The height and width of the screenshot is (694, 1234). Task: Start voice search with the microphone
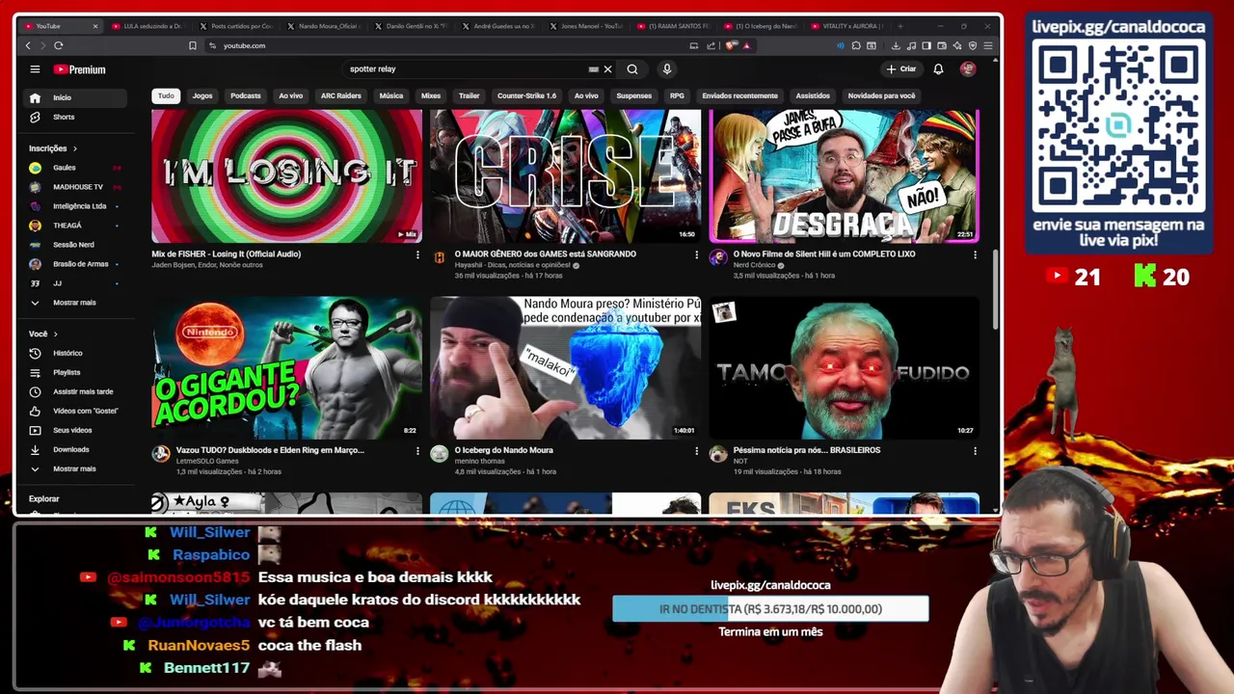pyautogui.click(x=666, y=69)
